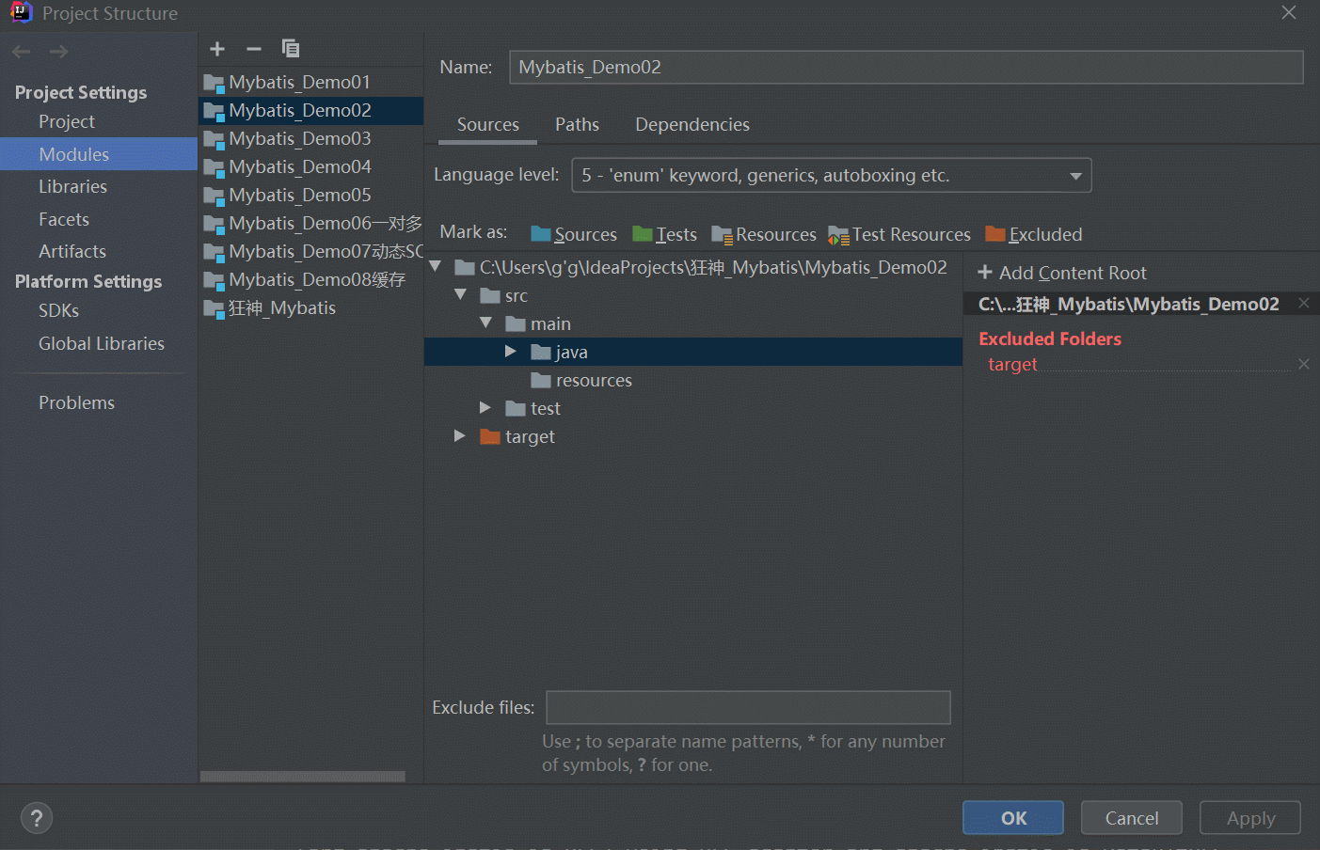Click the Exclude files input field
Image resolution: width=1320 pixels, height=850 pixels.
(x=748, y=707)
